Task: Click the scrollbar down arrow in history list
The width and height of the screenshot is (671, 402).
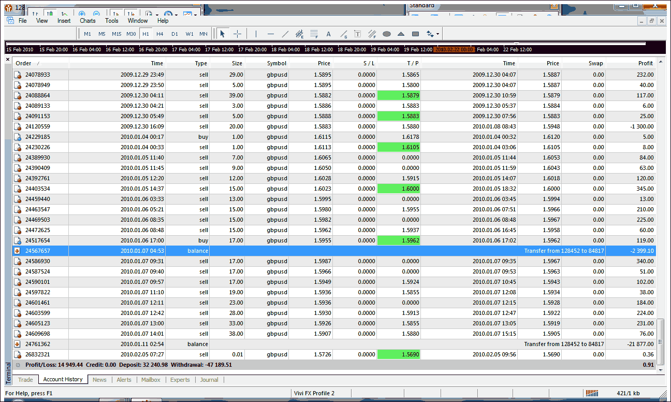Action: pos(660,370)
